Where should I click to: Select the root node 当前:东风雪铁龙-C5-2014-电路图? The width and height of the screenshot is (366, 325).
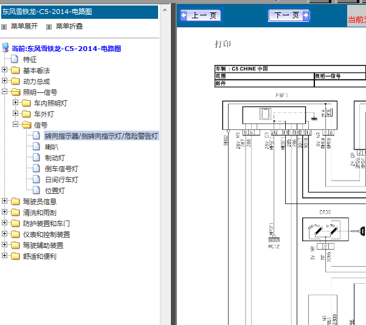[66, 49]
